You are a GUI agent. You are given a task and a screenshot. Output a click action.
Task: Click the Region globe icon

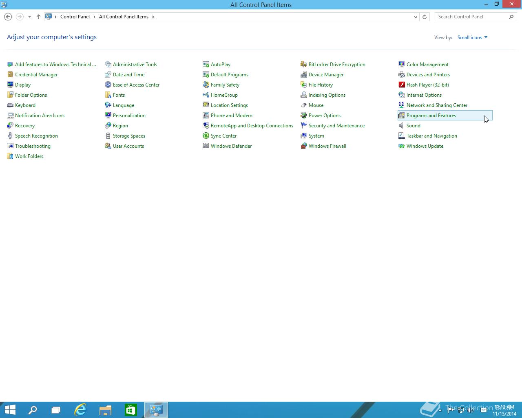pos(108,125)
